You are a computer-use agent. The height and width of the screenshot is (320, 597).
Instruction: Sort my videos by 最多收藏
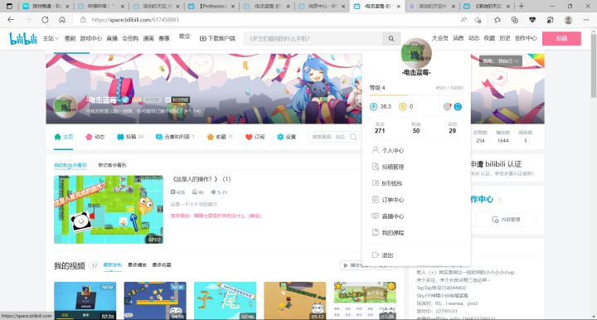click(162, 264)
